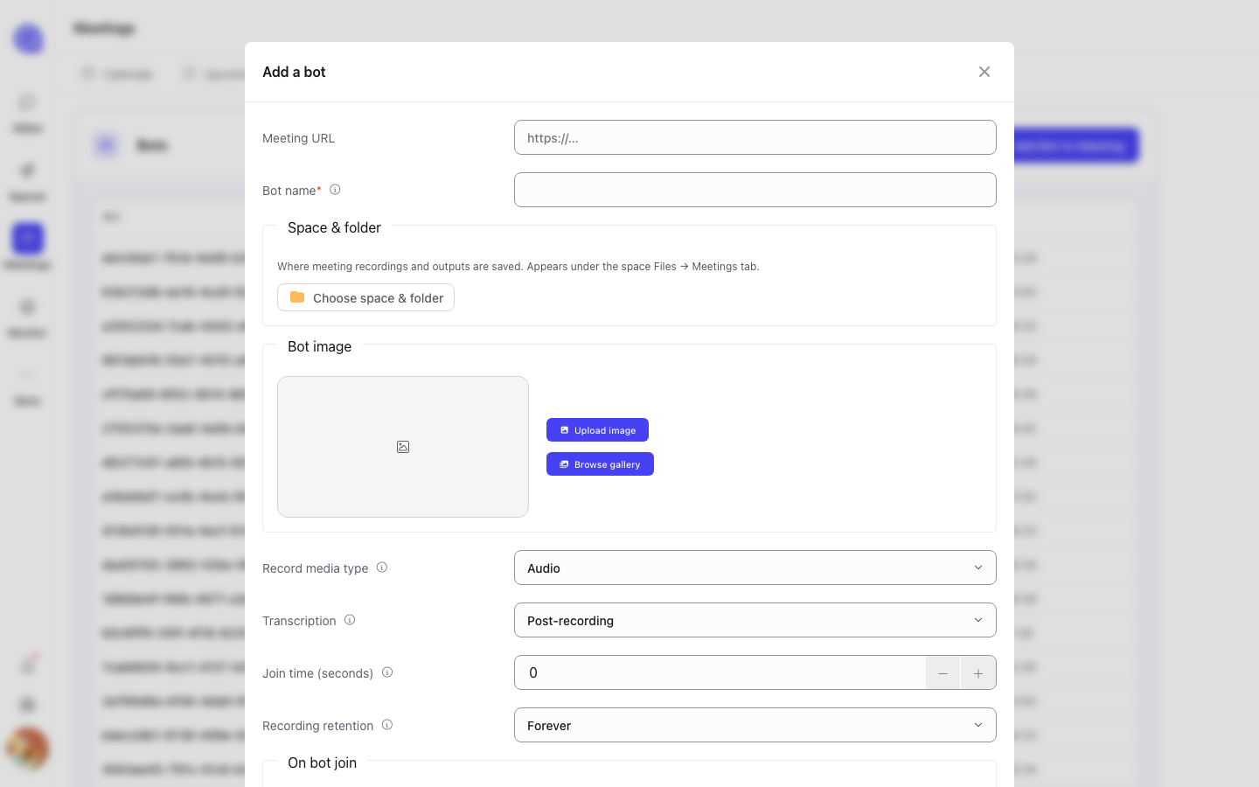Viewport: 1259px width, 787px height.
Task: Click Join time (seconds) info icon
Action: pos(387,672)
